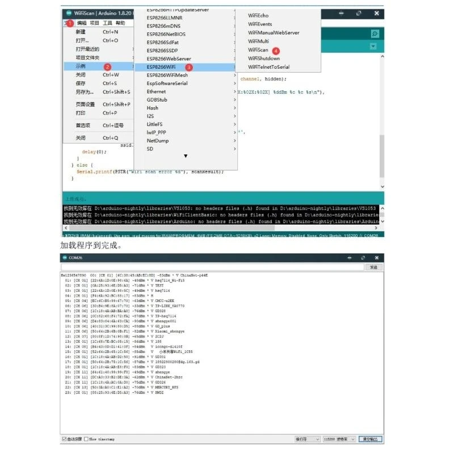
Task: Open the WiFiEvents example
Action: click(x=278, y=24)
